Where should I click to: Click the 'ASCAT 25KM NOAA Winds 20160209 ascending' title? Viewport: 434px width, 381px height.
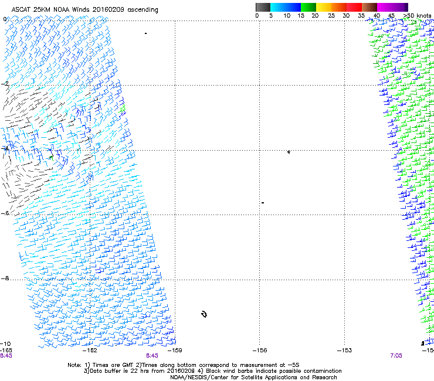(84, 10)
